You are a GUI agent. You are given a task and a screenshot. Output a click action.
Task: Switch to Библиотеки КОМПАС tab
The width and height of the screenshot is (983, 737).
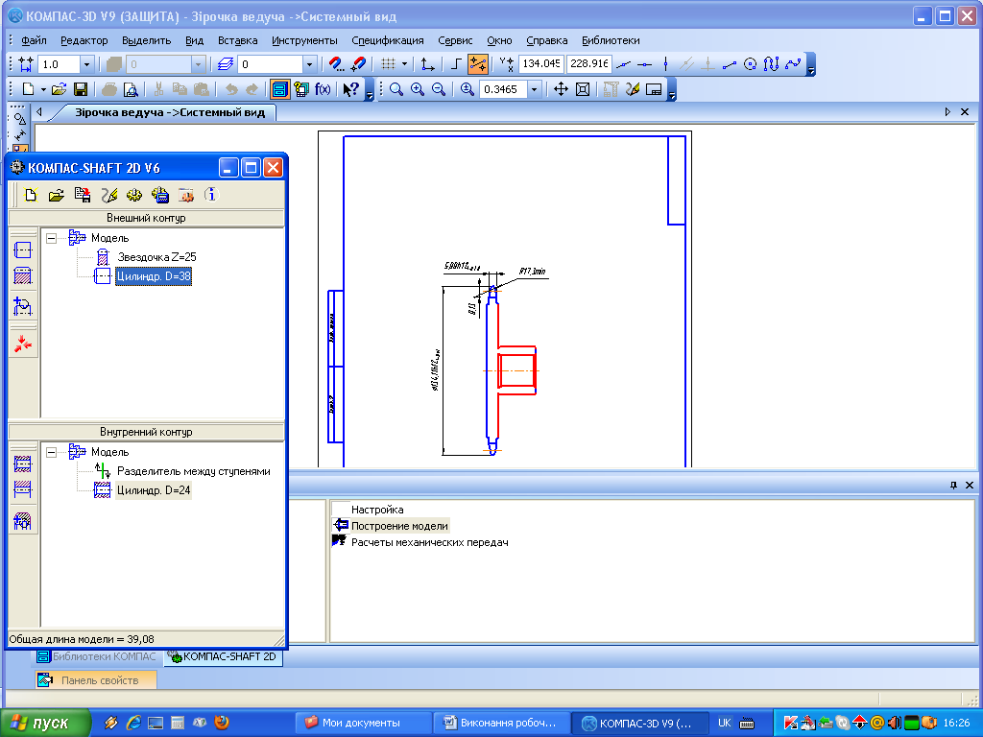click(97, 656)
